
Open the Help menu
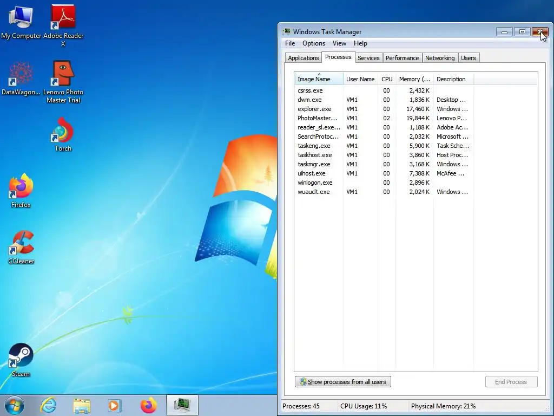[x=360, y=43]
